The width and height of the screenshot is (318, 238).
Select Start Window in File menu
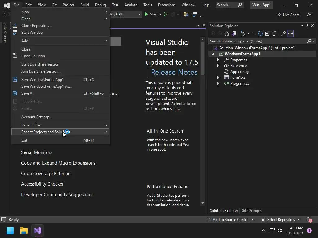(x=61, y=32)
